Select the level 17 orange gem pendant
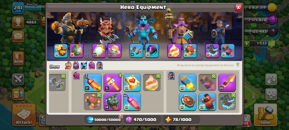This screenshot has height=130, width=289. click(93, 83)
